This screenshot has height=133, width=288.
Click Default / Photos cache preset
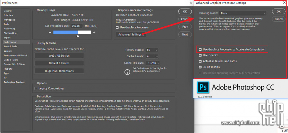tap(59, 63)
